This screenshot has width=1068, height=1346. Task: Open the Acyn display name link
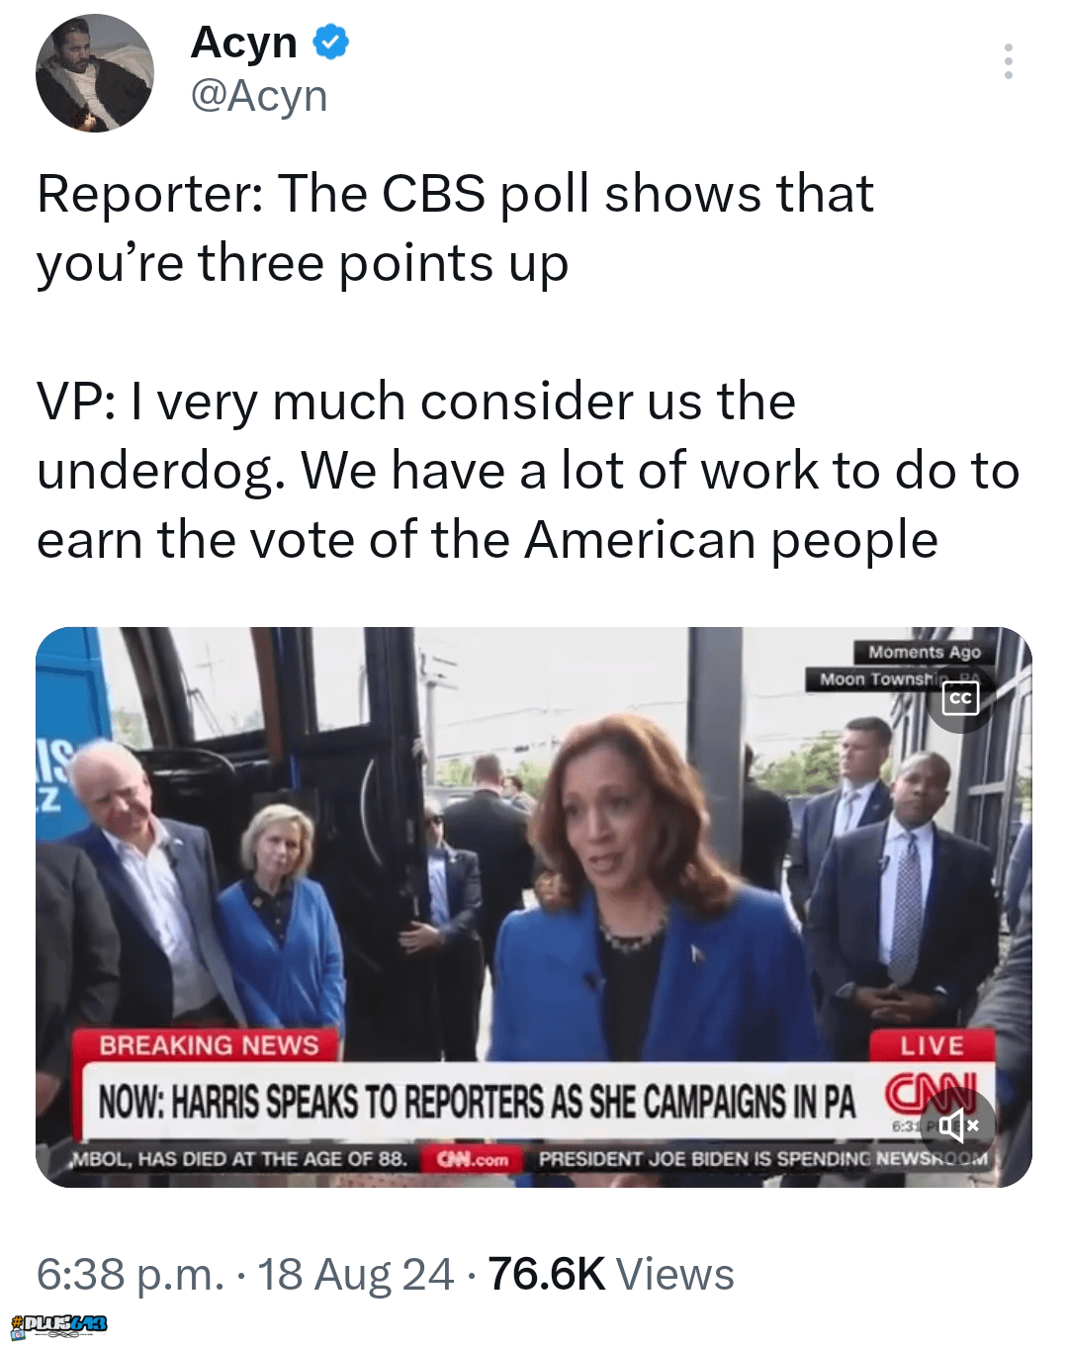coord(244,43)
